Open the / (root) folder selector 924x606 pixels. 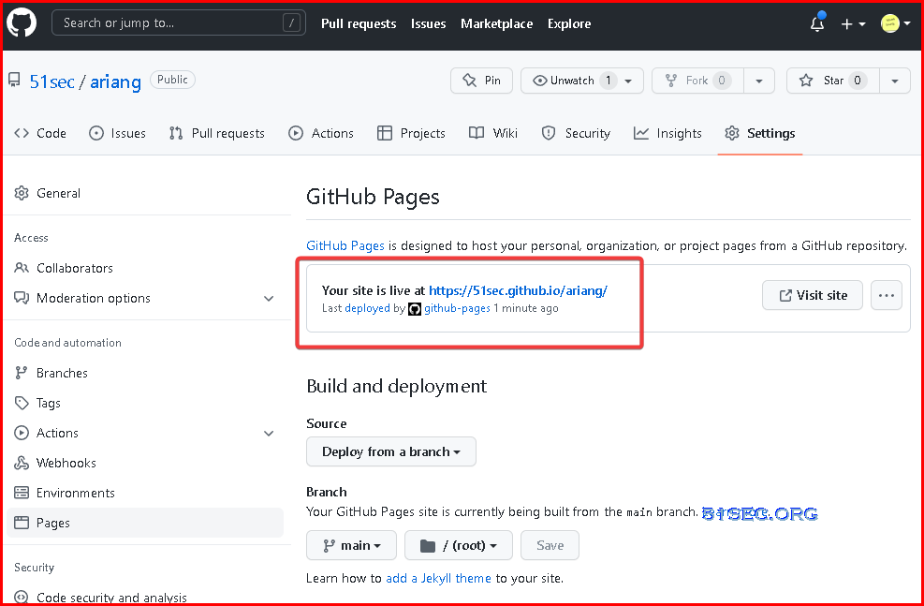point(459,546)
